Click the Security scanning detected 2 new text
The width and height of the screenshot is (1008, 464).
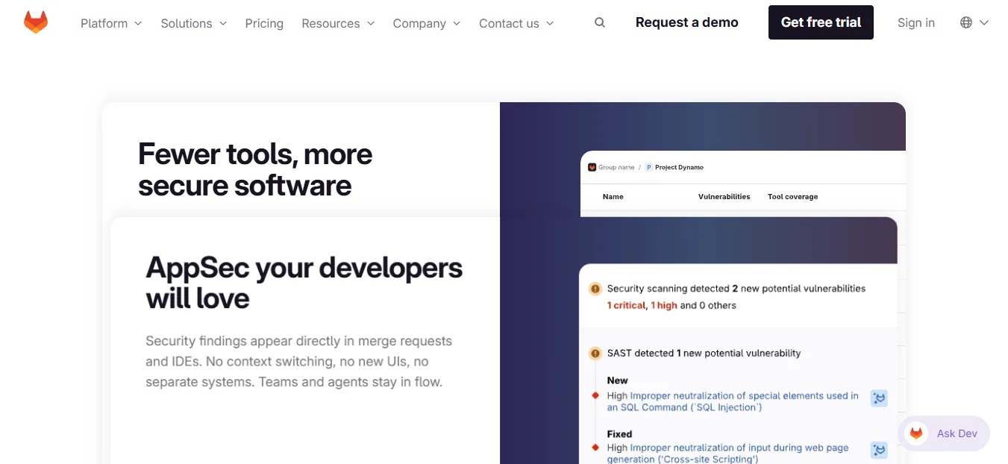(x=736, y=289)
